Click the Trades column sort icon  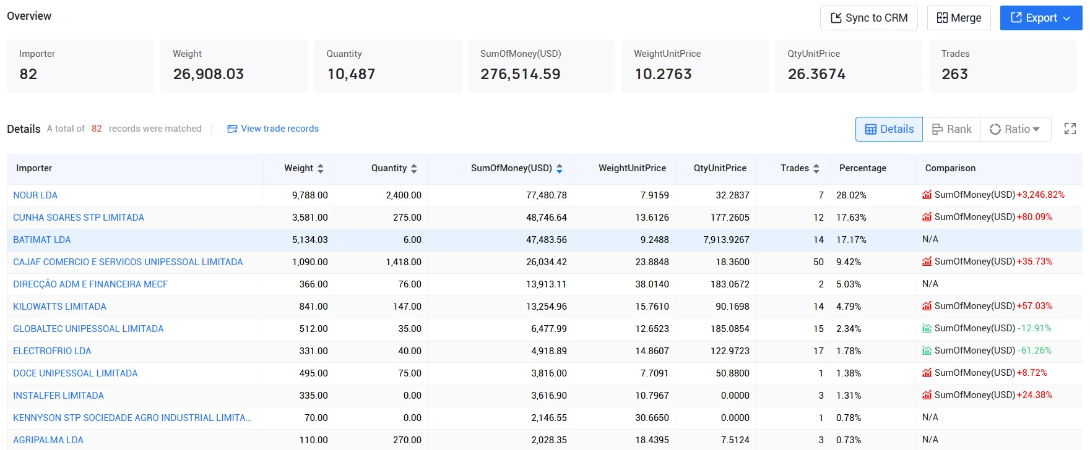(816, 168)
